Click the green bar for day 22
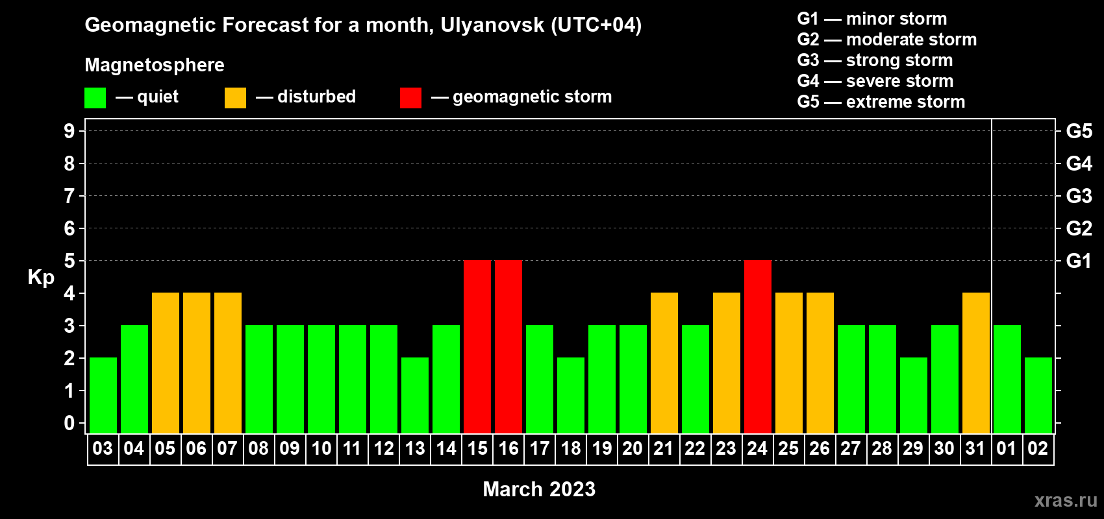 [696, 379]
